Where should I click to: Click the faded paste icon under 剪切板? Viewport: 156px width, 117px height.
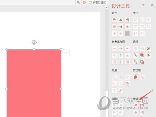pos(142,77)
